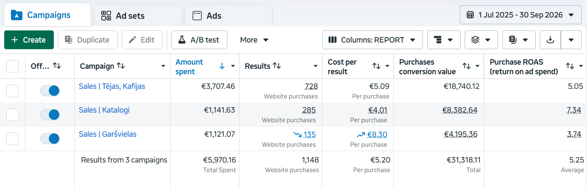The height and width of the screenshot is (188, 587).
Task: Start an A/B test
Action: 199,40
